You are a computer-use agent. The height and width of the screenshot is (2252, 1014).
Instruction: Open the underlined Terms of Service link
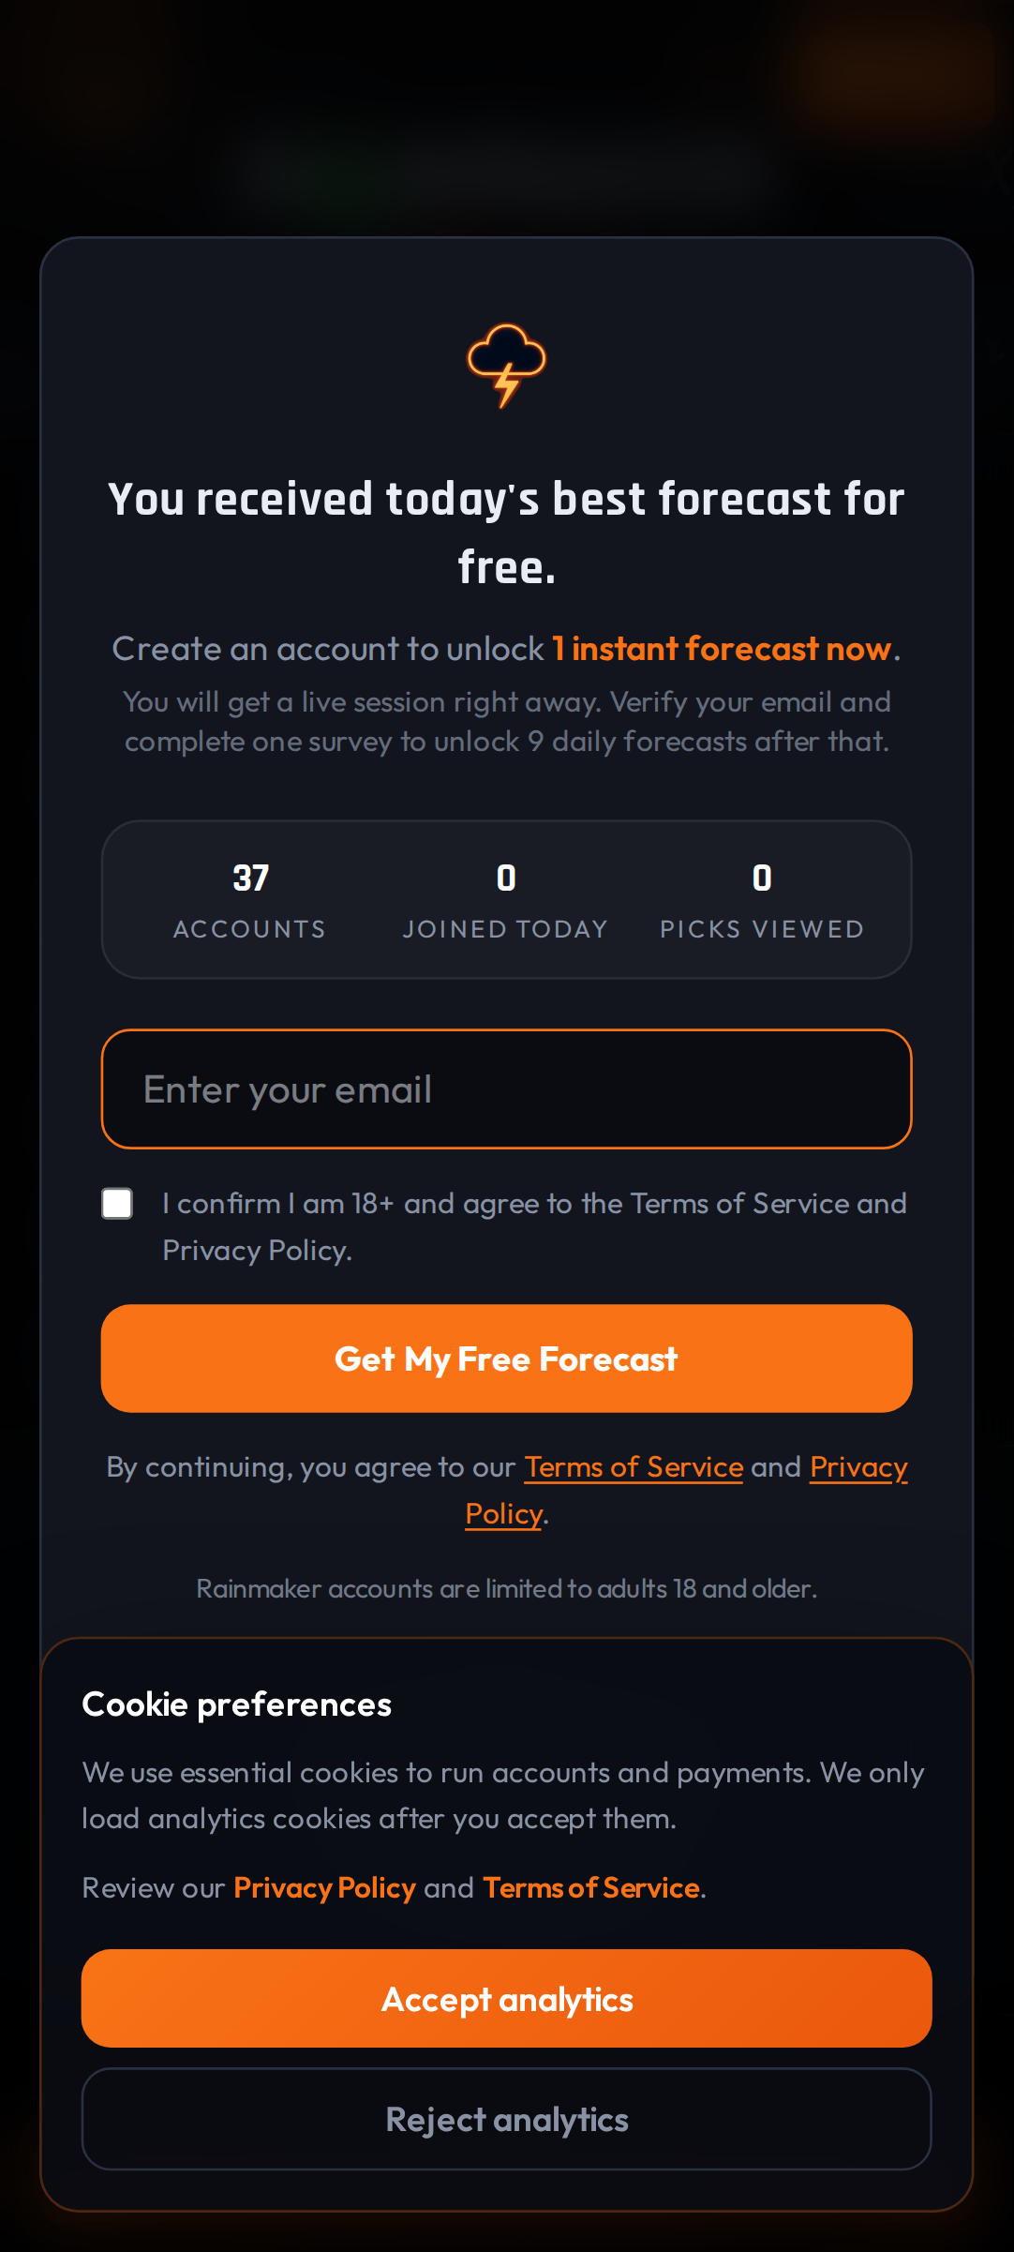(634, 1466)
